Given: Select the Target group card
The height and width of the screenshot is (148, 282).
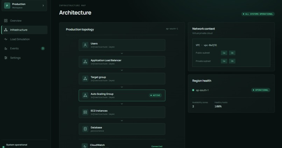Looking at the screenshot, I should click(x=122, y=79).
